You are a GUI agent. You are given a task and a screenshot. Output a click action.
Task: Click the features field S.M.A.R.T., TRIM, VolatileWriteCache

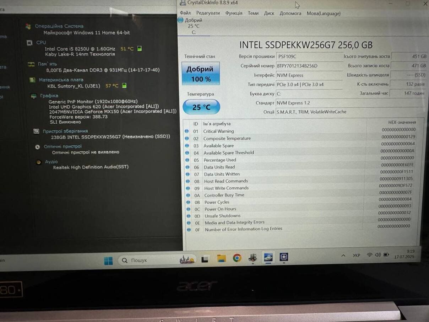coord(351,112)
